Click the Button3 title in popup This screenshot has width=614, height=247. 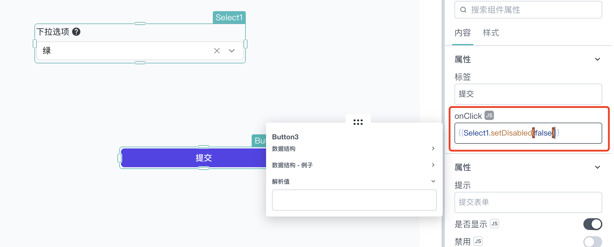(x=285, y=137)
